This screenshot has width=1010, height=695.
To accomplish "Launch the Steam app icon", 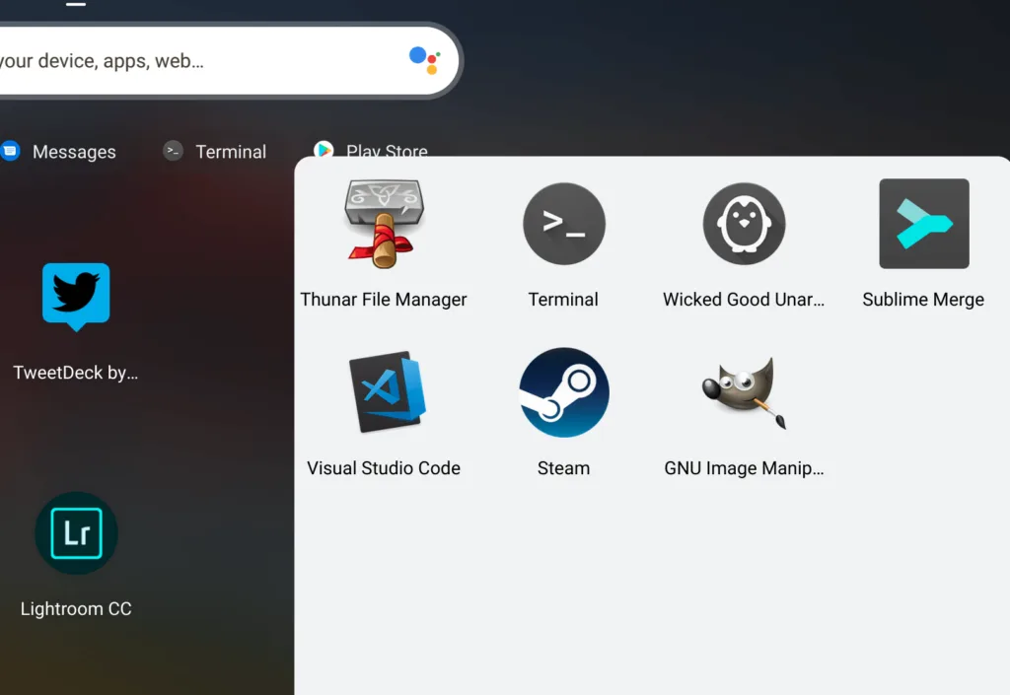I will pyautogui.click(x=563, y=391).
